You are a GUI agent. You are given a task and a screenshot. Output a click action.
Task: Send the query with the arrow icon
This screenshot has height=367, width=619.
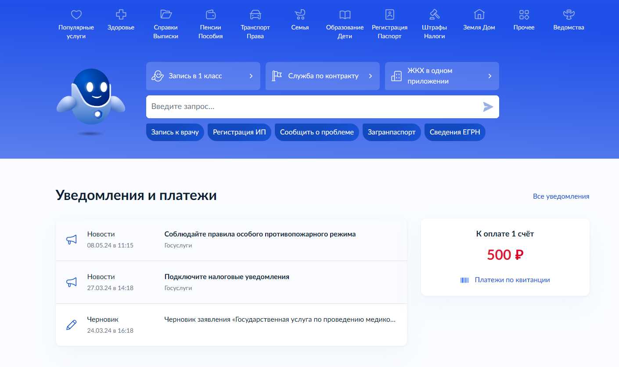pyautogui.click(x=488, y=107)
